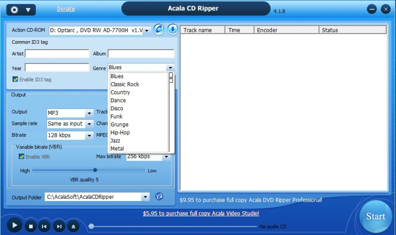Image resolution: width=396 pixels, height=235 pixels.
Task: Choose Classic Rock from genre list
Action: [139, 84]
